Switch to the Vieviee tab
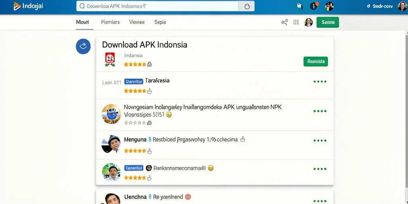 pyautogui.click(x=137, y=22)
